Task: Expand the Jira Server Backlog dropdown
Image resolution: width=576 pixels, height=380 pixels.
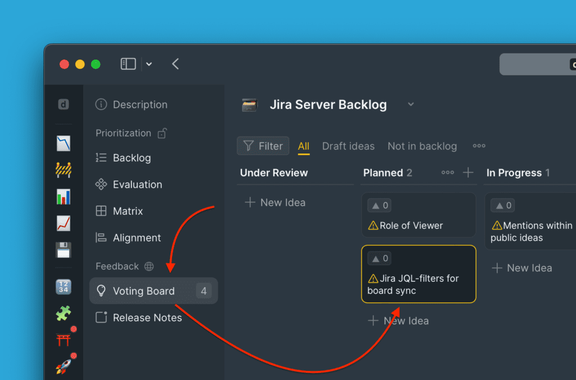Action: 411,105
